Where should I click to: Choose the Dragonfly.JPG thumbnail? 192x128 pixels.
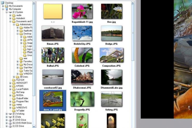tap(82, 99)
